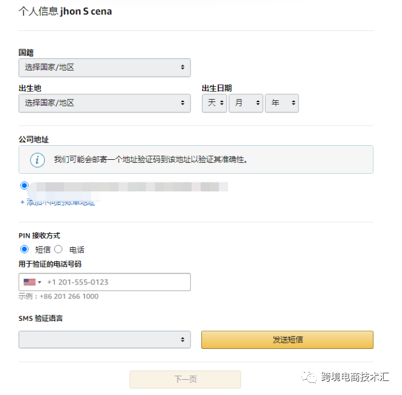Screen dimensions: 402x395
Task: Click the verification phone number input field
Action: click(x=116, y=282)
